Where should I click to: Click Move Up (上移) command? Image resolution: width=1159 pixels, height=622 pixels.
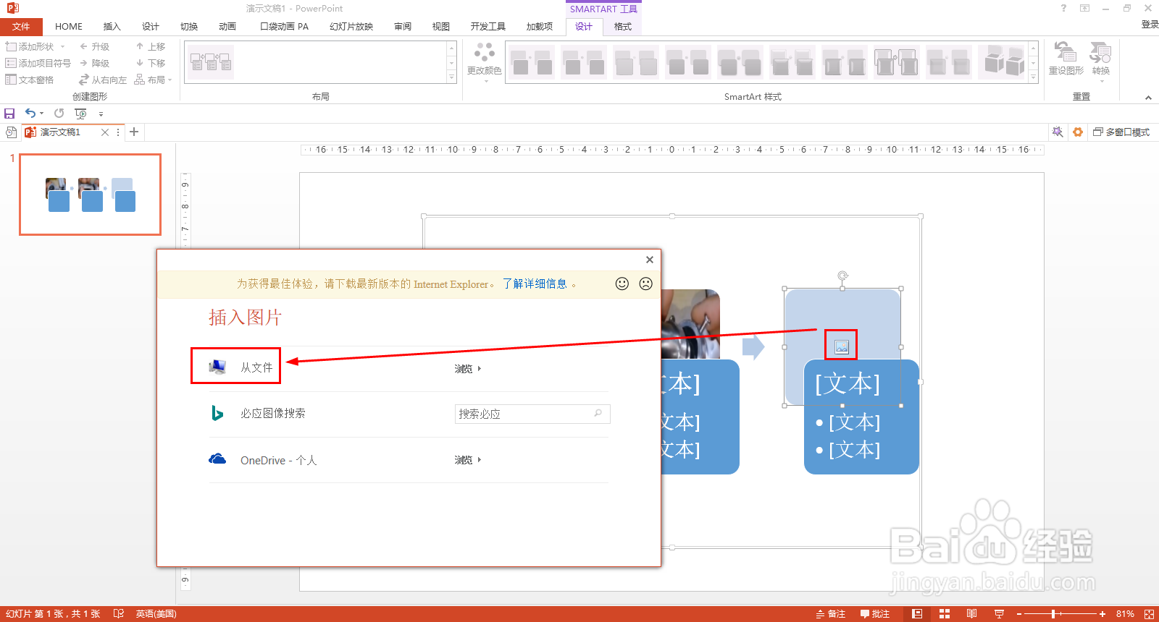(x=151, y=46)
